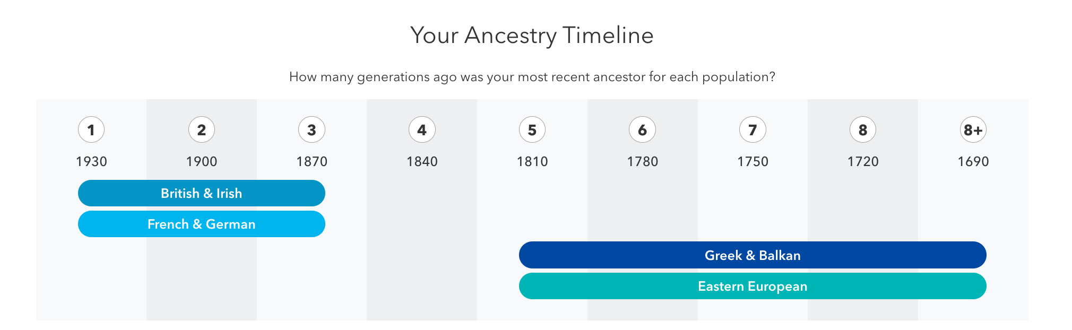
Task: Click the generation 1 circle marker
Action: coord(91,129)
